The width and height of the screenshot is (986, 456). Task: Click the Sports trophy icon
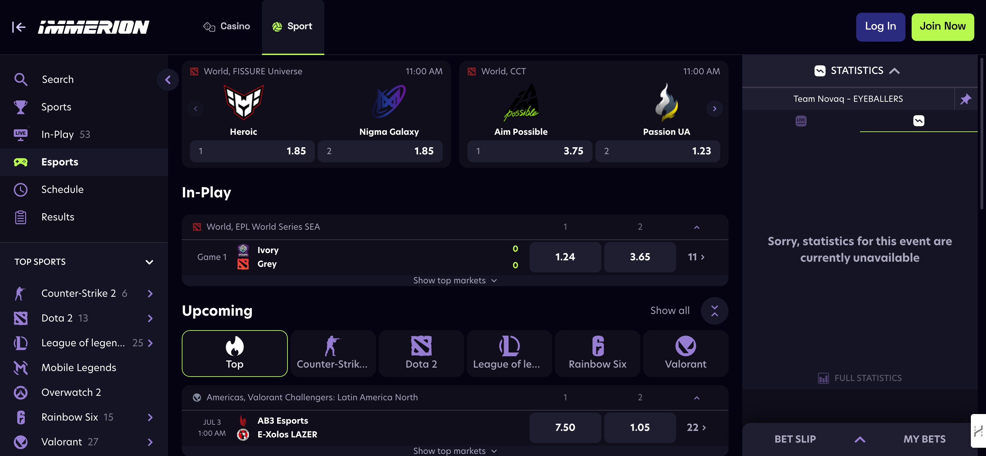point(21,107)
